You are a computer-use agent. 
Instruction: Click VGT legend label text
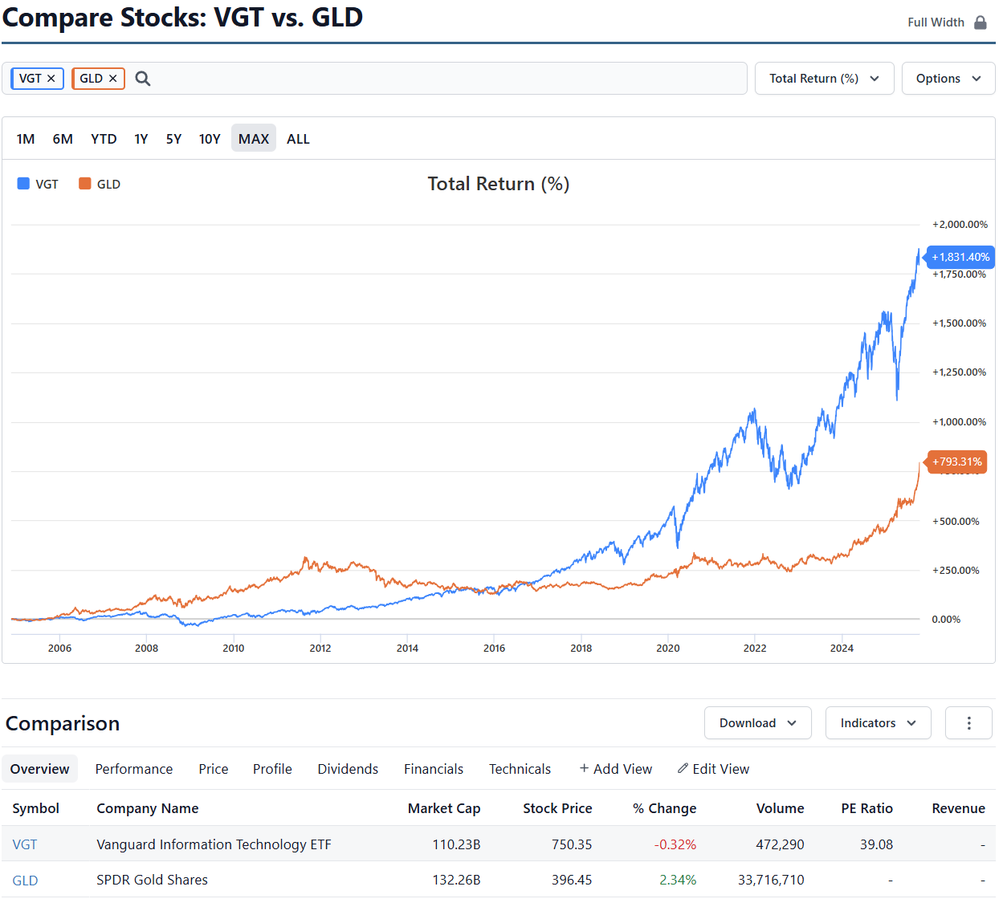[47, 185]
